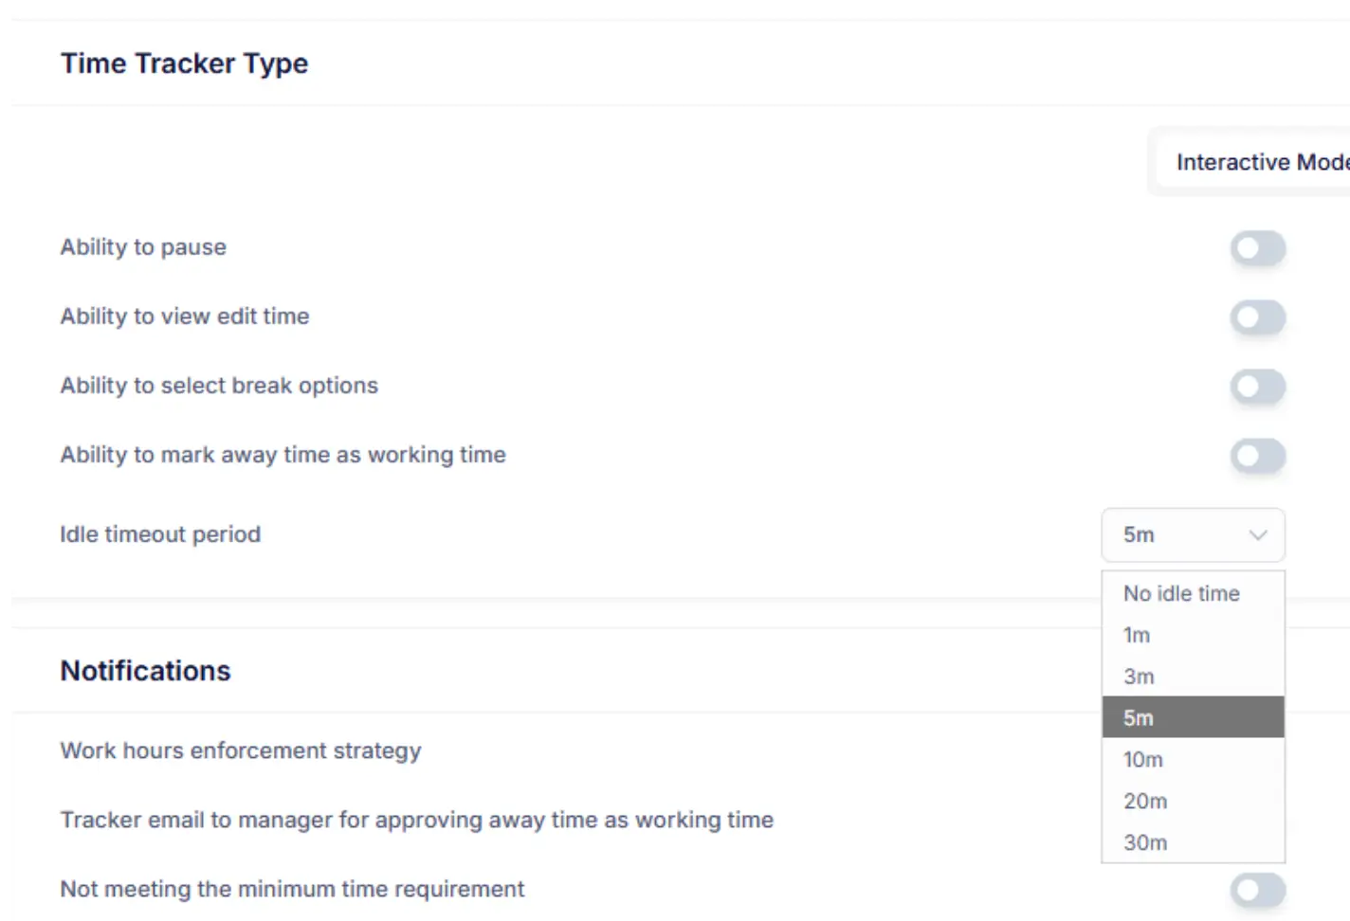
Task: Select the Time Tracker Type section heading
Action: (184, 63)
